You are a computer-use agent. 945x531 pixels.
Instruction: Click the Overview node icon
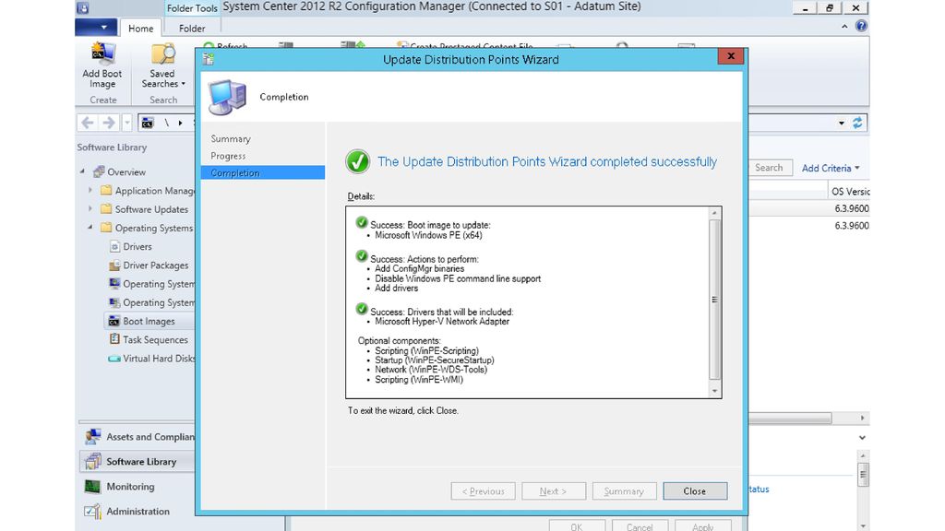click(x=99, y=171)
